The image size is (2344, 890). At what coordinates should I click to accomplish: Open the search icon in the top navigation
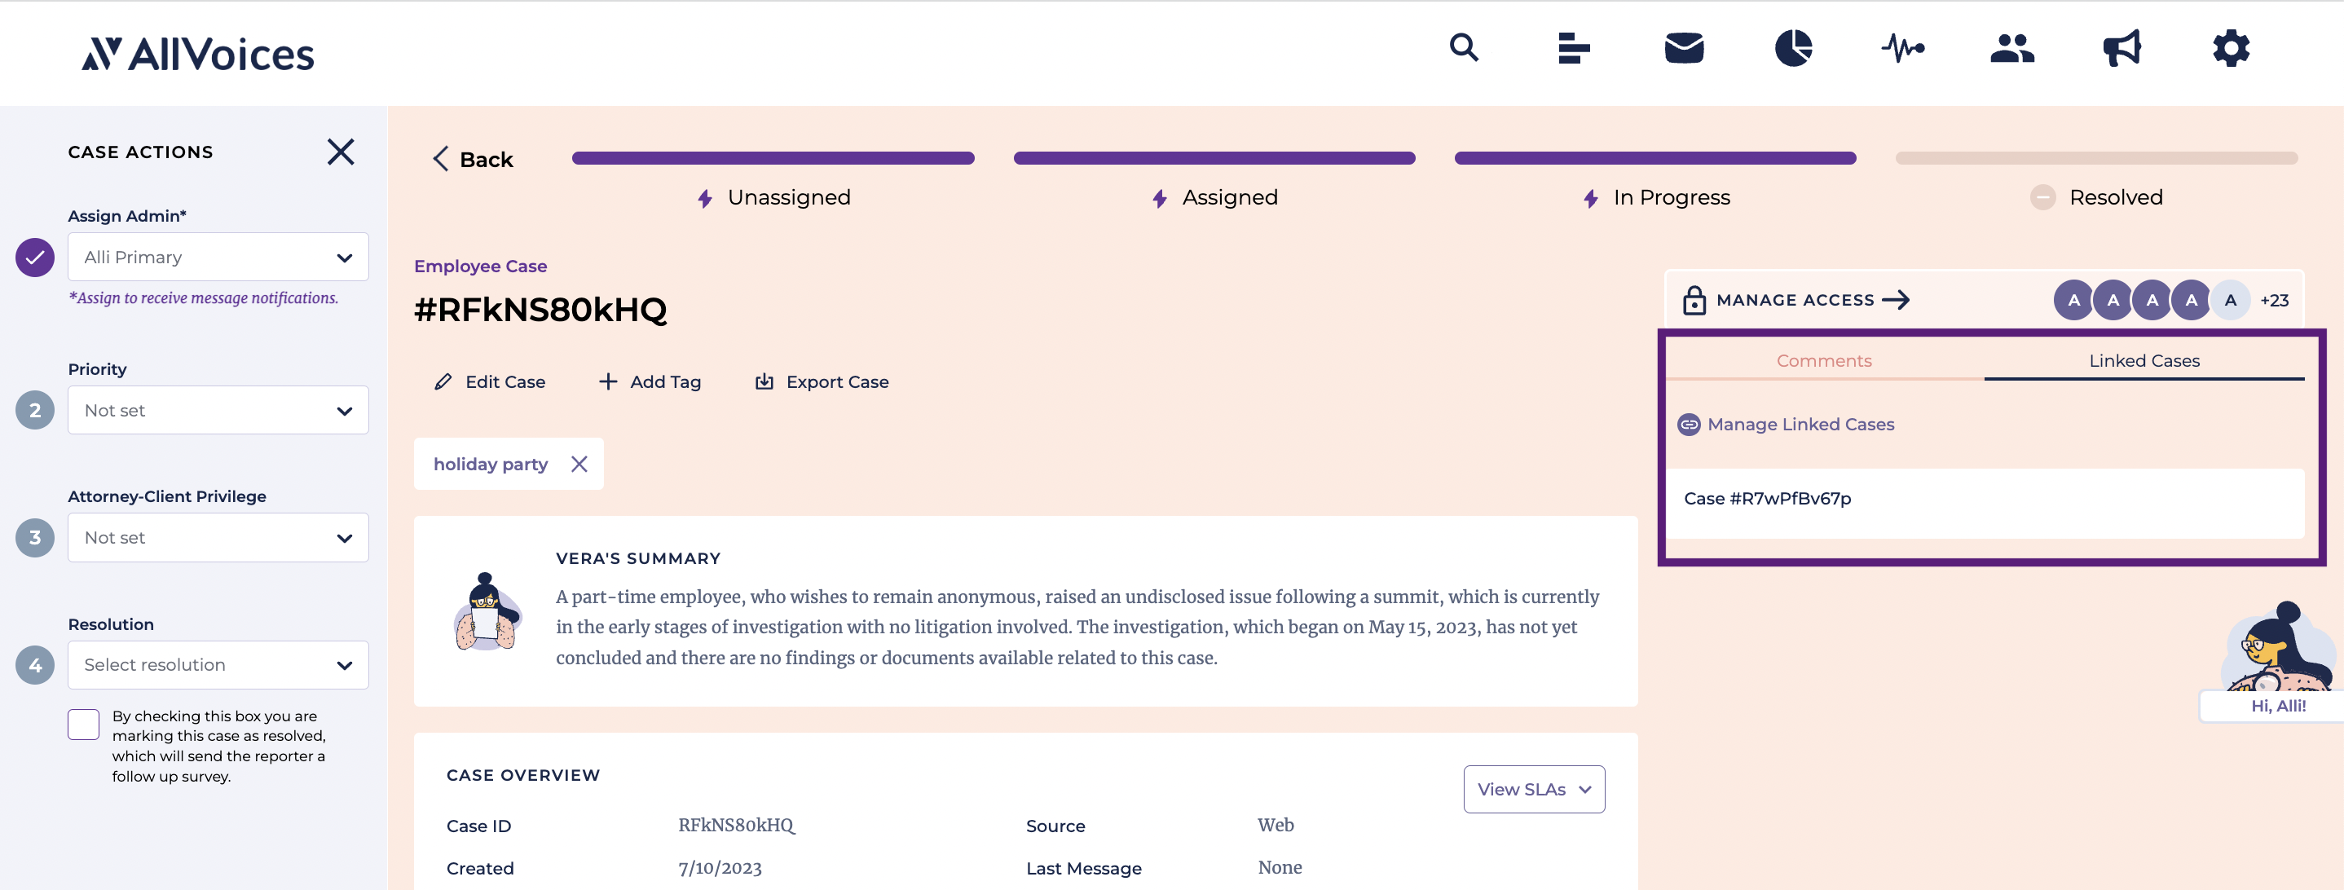pos(1464,48)
